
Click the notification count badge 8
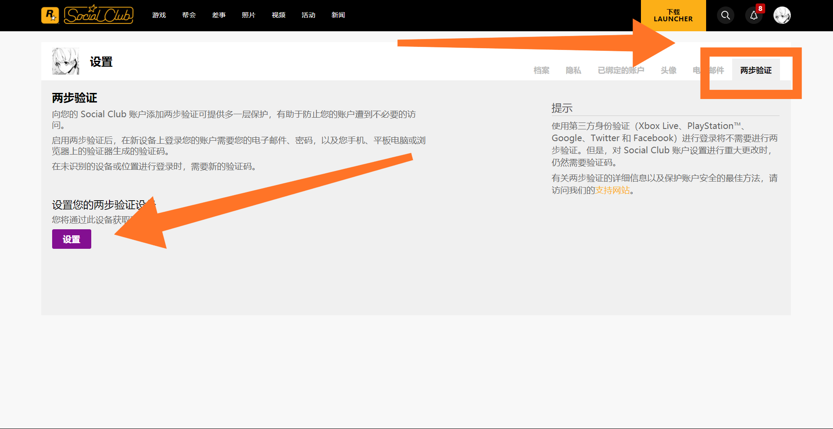pos(760,9)
